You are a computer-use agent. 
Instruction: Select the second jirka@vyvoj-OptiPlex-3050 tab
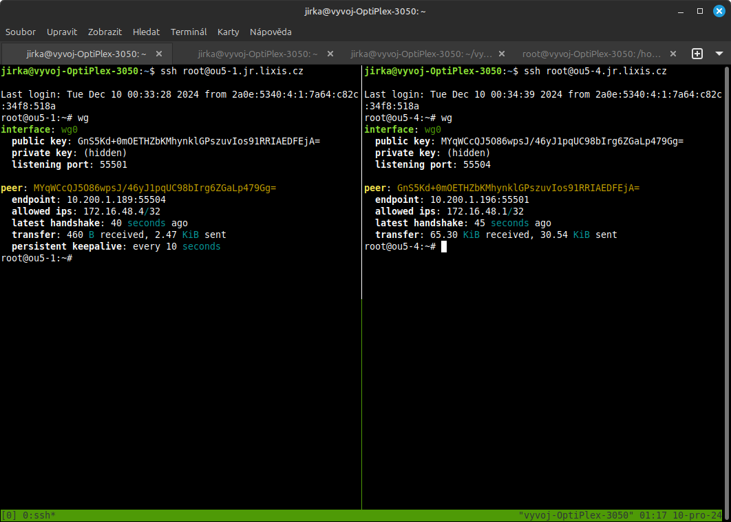257,54
